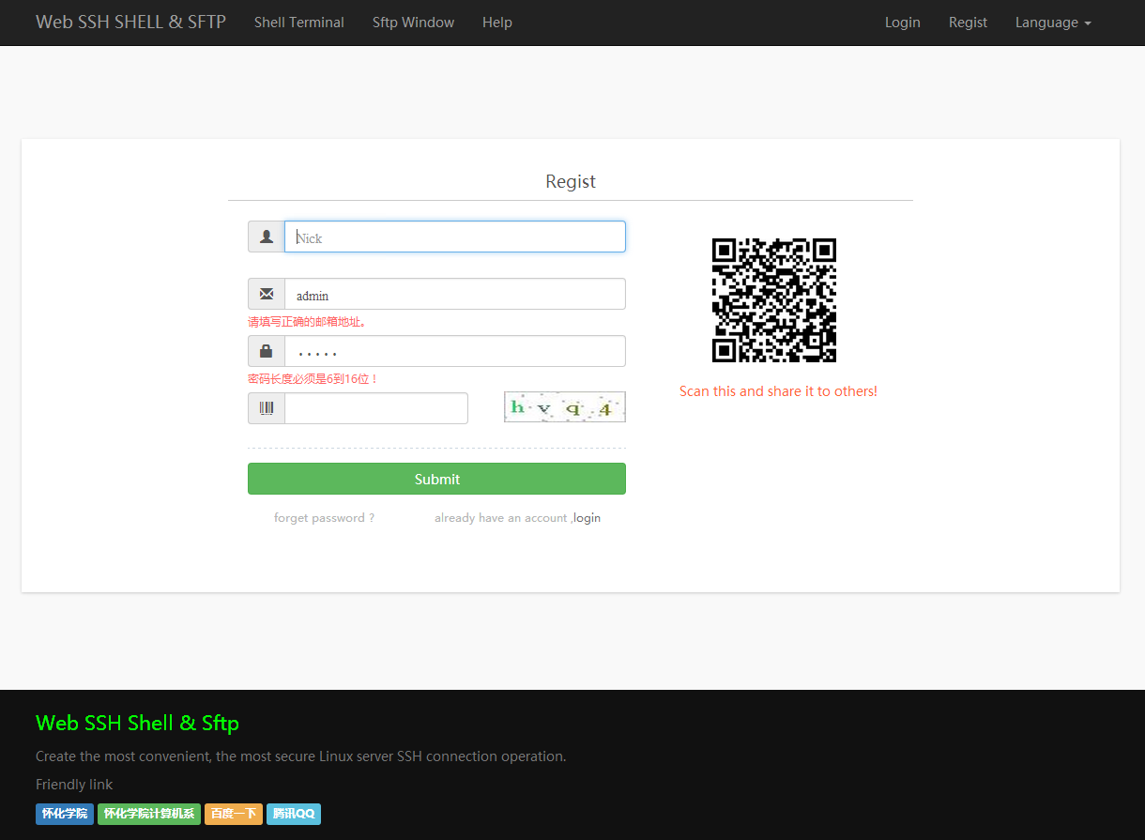Viewport: 1145px width, 840px height.
Task: Go to Sftp Window in navbar
Action: (x=413, y=23)
